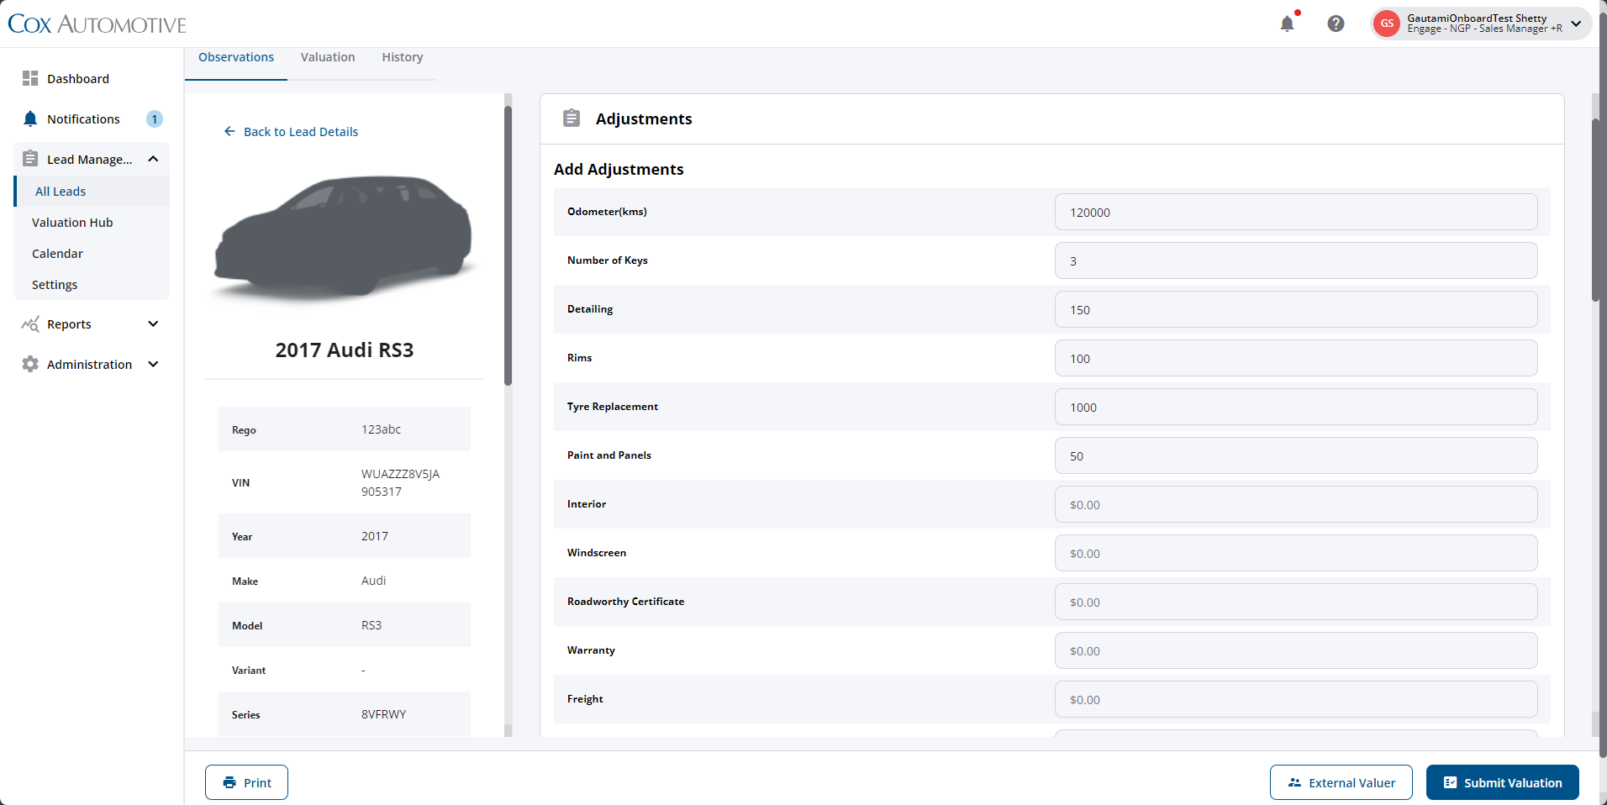
Task: Click the Number of Keys field
Action: tap(1296, 260)
